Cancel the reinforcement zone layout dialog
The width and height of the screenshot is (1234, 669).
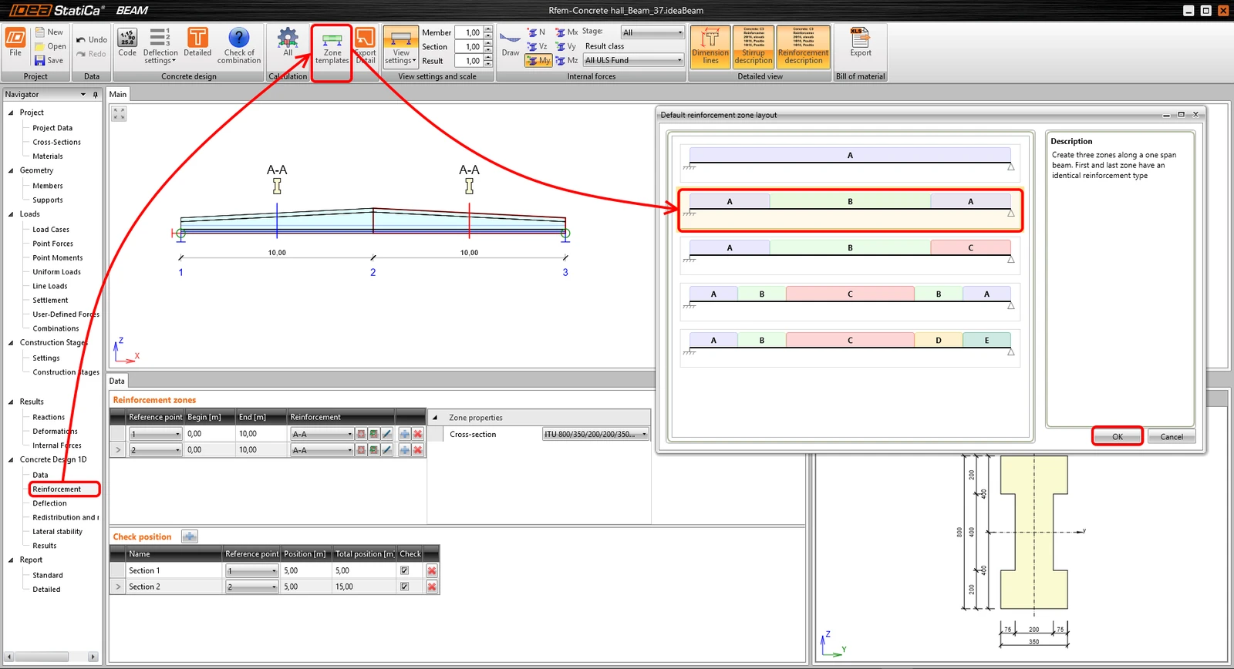pos(1172,436)
